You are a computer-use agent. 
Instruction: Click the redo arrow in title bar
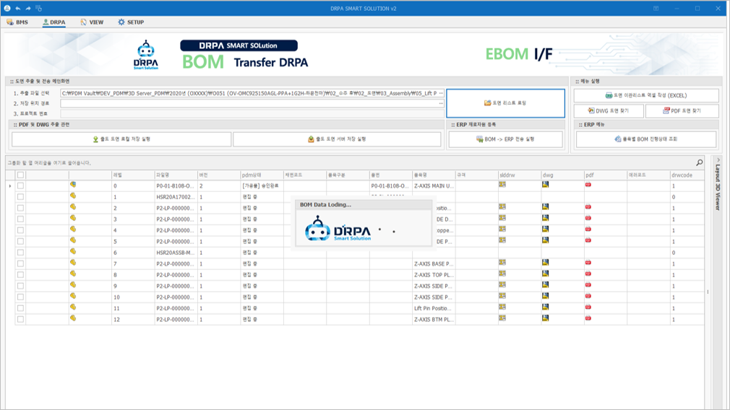pyautogui.click(x=28, y=9)
